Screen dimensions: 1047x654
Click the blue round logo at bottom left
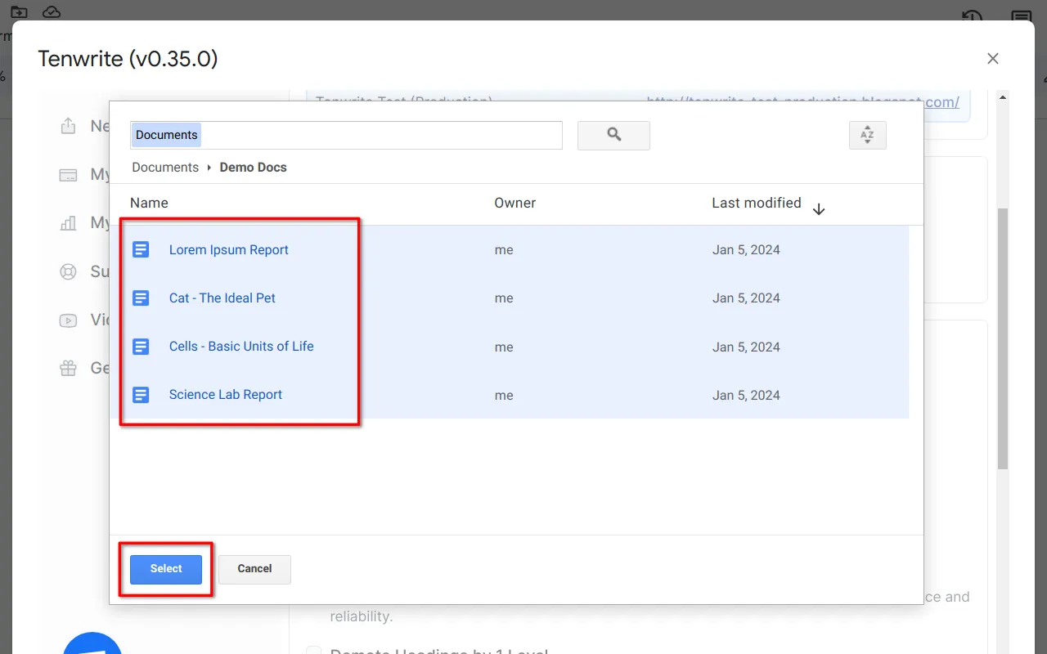92,643
